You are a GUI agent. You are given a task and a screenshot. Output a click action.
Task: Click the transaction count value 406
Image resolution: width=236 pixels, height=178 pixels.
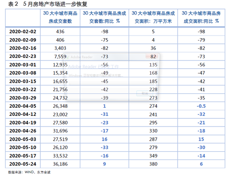point(60,40)
